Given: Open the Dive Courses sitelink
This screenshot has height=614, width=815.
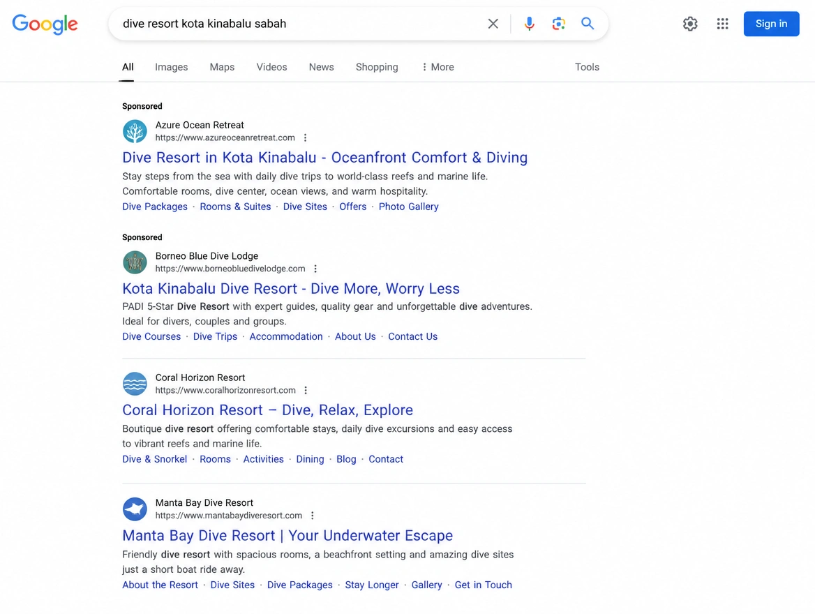Looking at the screenshot, I should [x=151, y=337].
